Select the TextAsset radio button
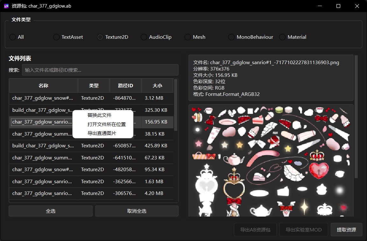Screen dimensions: 367x241 56,37
